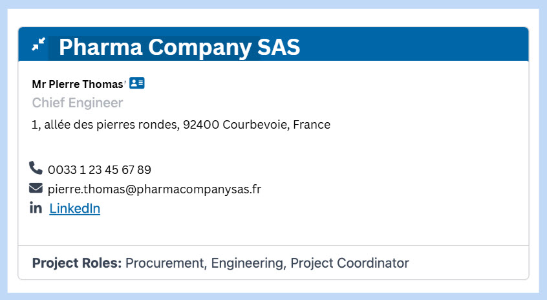Click the word France in the address
This screenshot has height=300, width=547.
coord(312,125)
